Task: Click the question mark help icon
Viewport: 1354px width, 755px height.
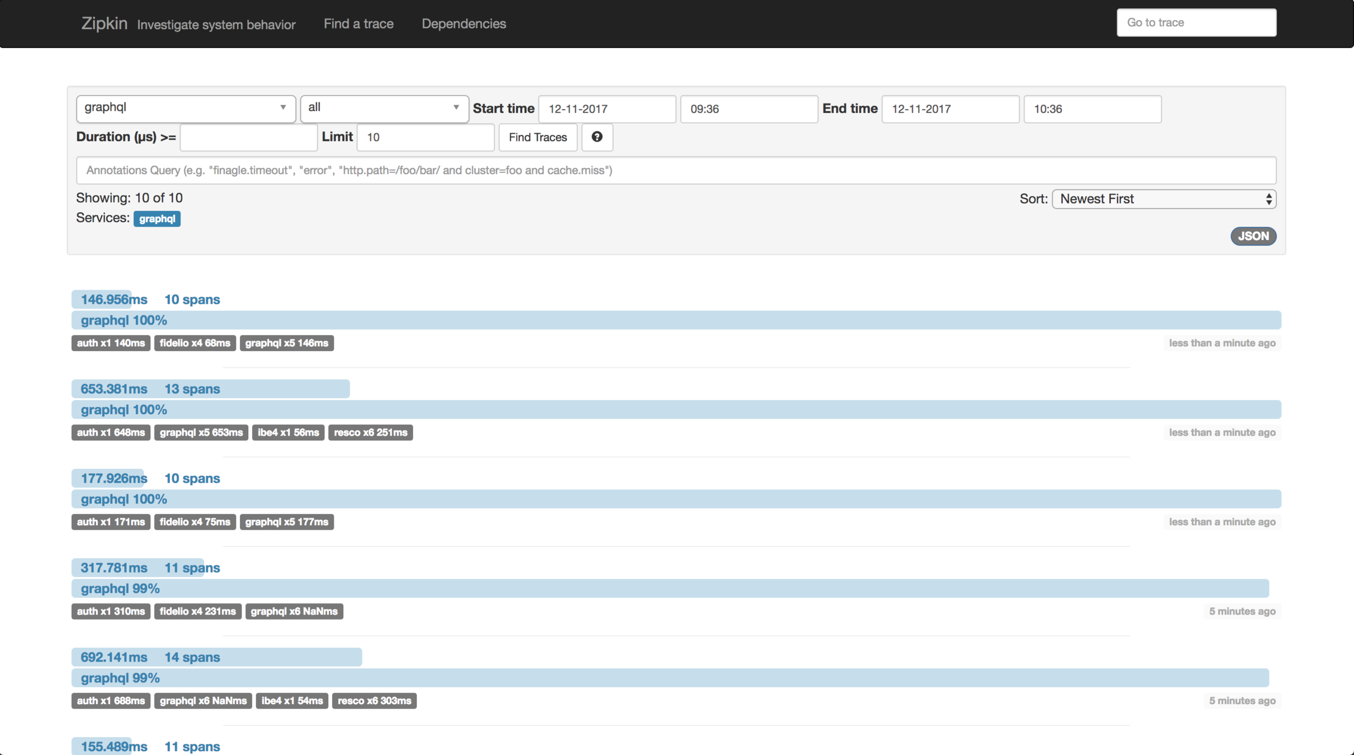Action: click(596, 137)
